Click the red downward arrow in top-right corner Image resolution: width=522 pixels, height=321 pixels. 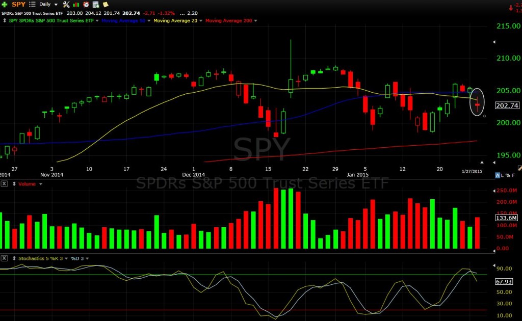tap(511, 8)
